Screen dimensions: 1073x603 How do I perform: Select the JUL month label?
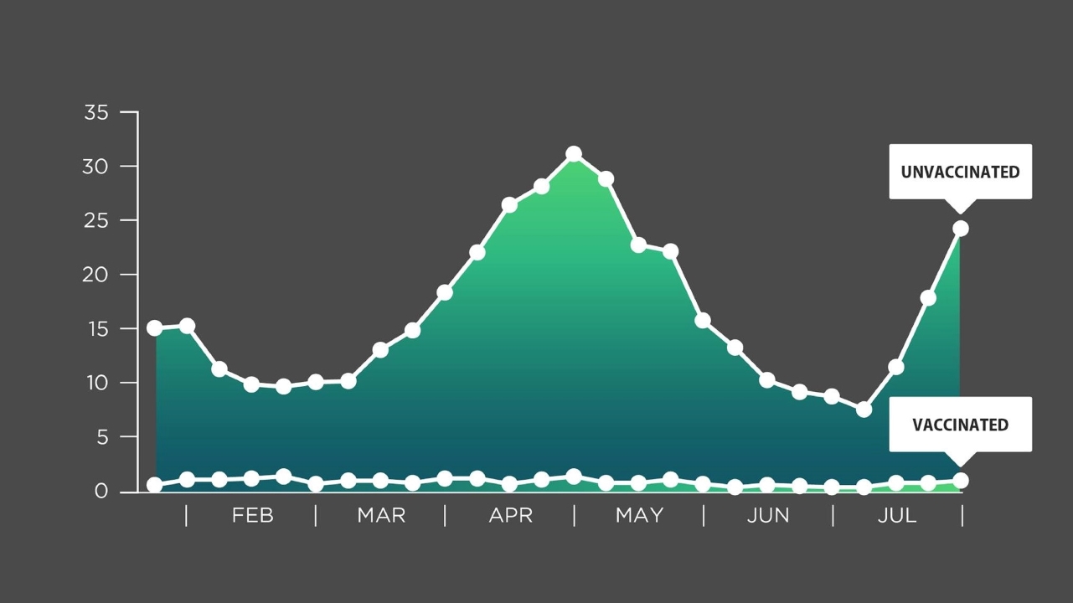pyautogui.click(x=897, y=515)
